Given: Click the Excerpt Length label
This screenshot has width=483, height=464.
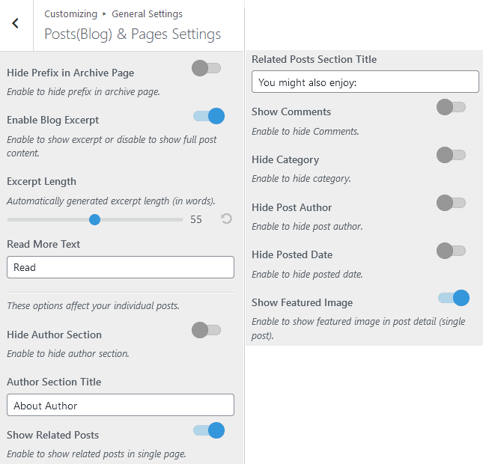Looking at the screenshot, I should (x=42, y=181).
